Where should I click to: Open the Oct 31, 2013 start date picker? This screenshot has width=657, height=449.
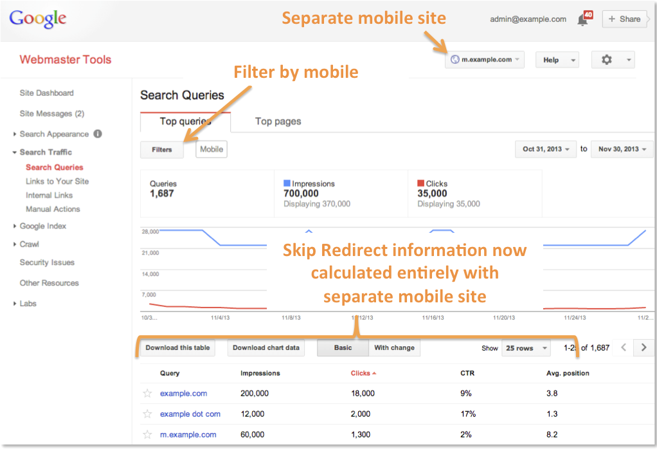pos(545,149)
